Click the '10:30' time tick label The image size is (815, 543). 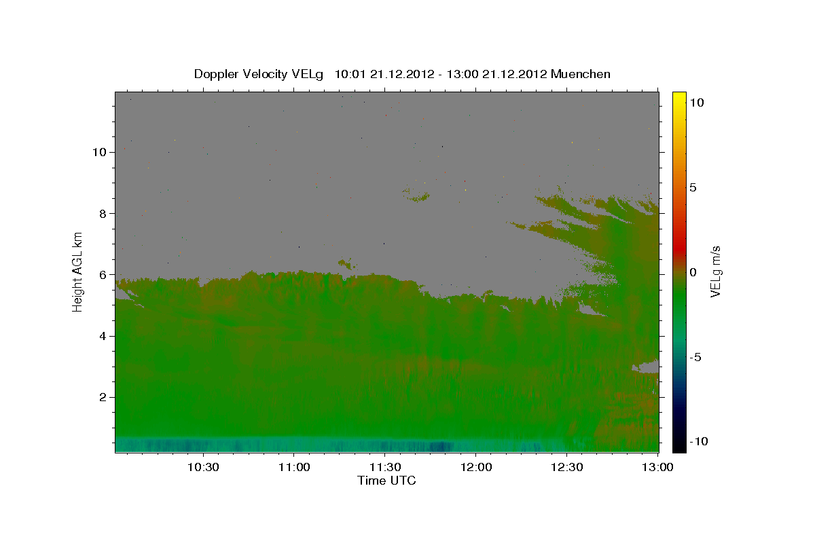tap(202, 468)
